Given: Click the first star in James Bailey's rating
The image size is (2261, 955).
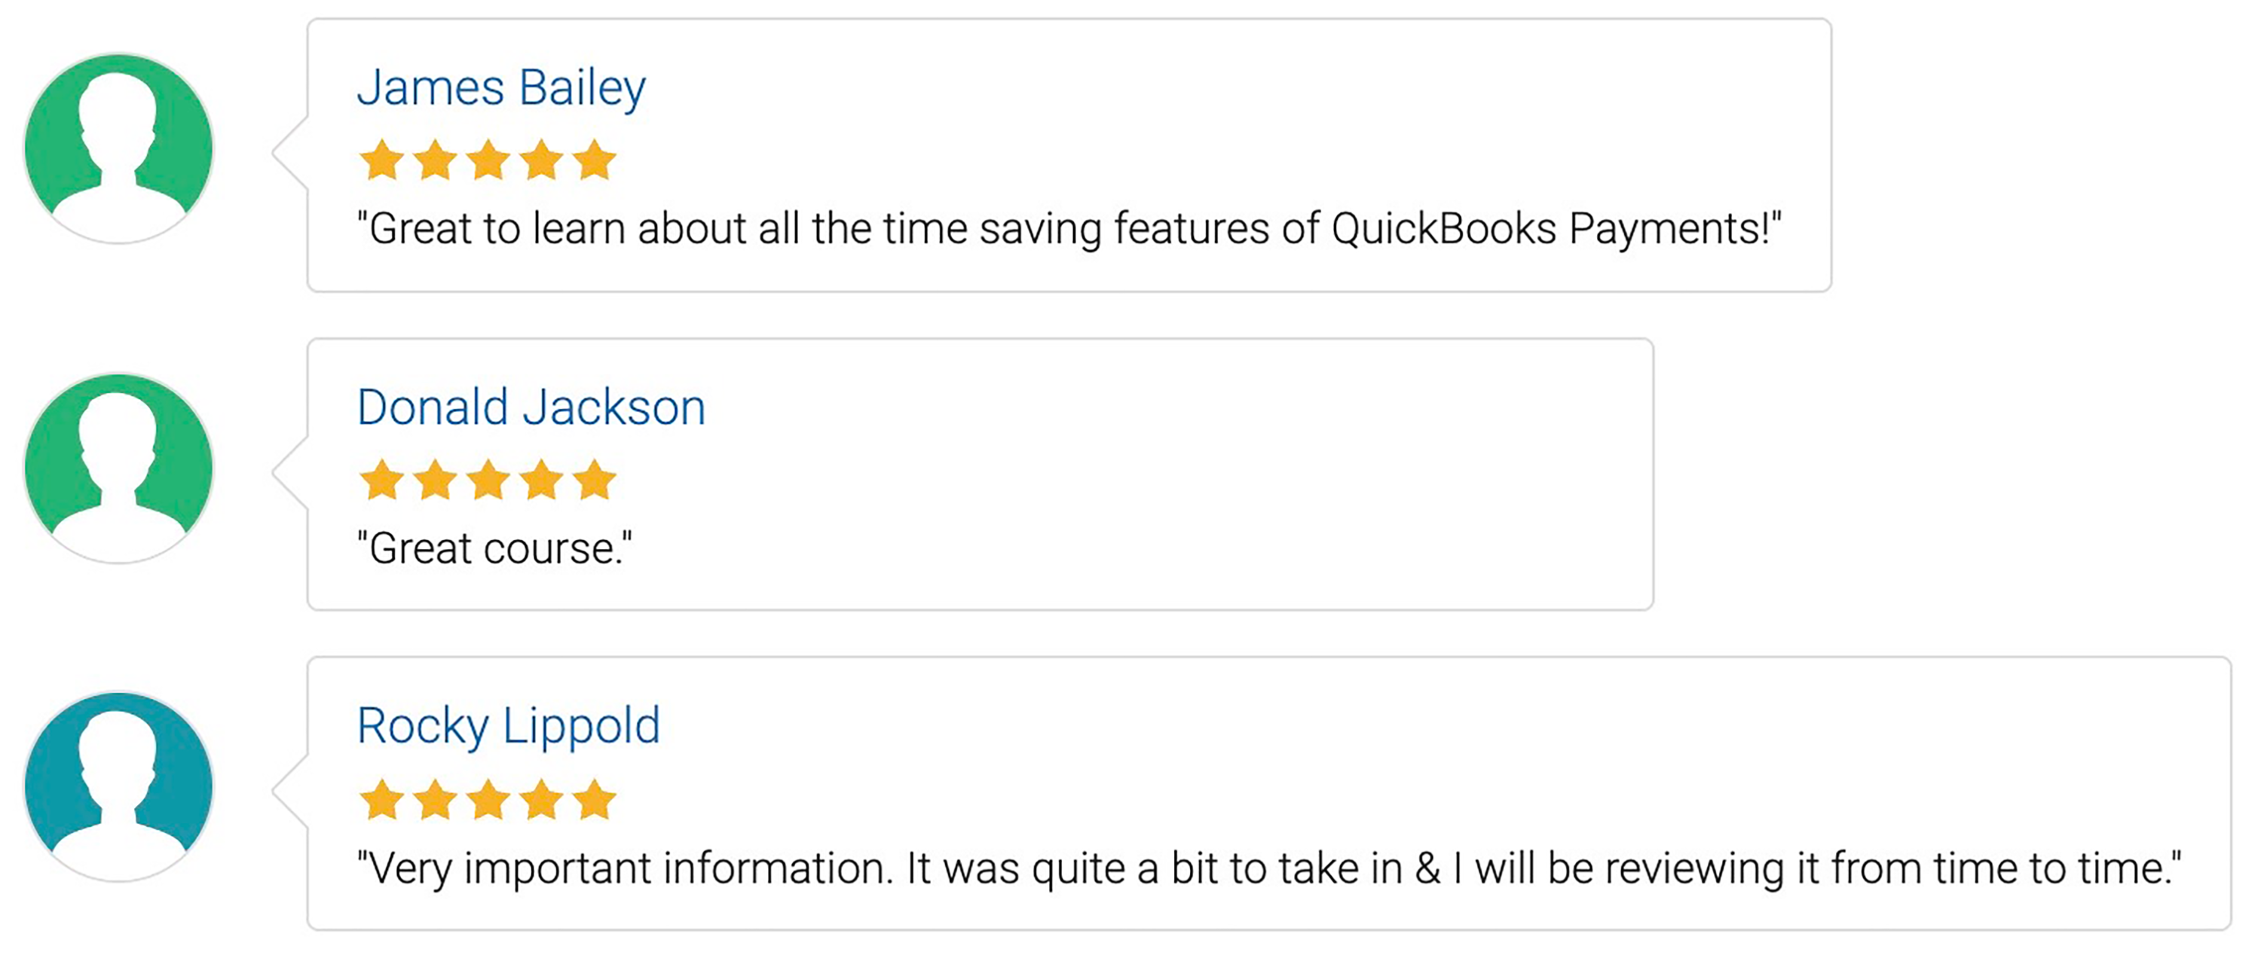Looking at the screenshot, I should click(382, 160).
